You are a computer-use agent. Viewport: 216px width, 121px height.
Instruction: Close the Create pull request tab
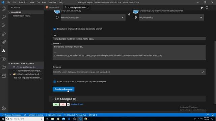click(88, 7)
